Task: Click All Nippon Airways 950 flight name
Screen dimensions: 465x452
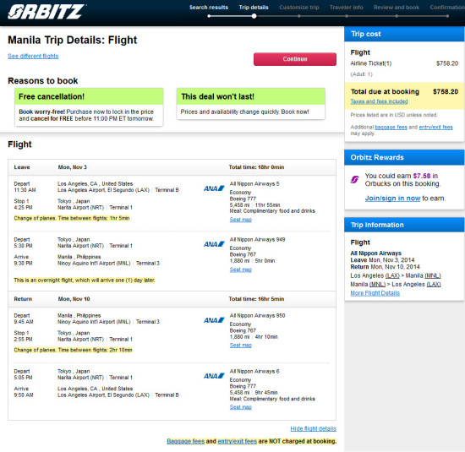Action: [x=257, y=316]
